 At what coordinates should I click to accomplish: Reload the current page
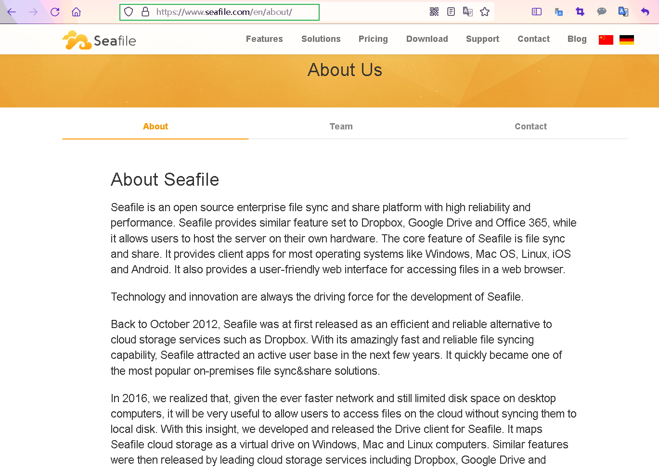pyautogui.click(x=55, y=12)
